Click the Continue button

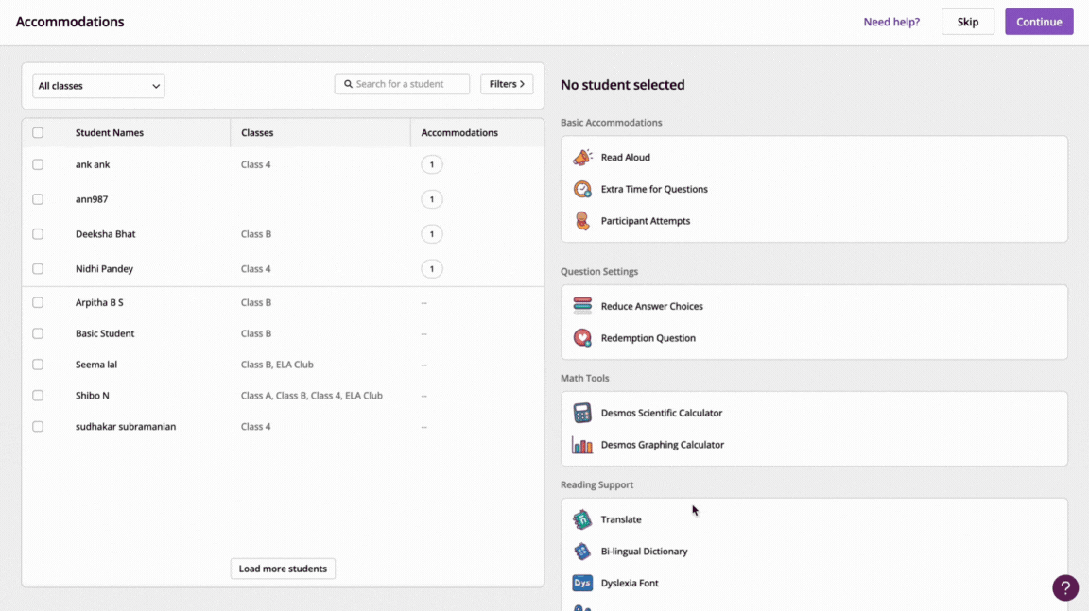coord(1039,22)
